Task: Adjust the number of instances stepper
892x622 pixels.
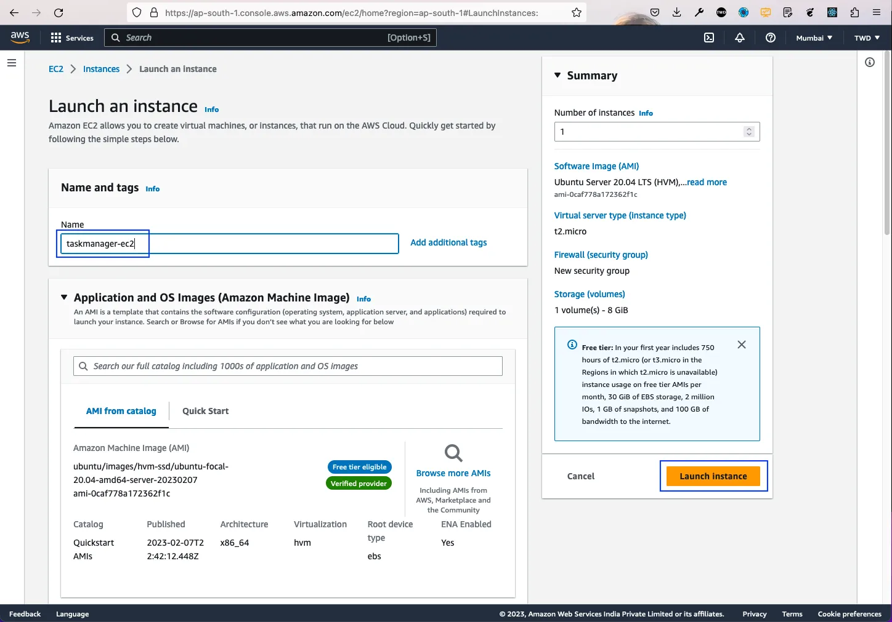Action: (x=749, y=132)
